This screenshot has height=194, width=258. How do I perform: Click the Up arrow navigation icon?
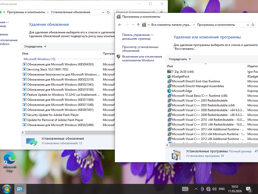click(x=138, y=25)
